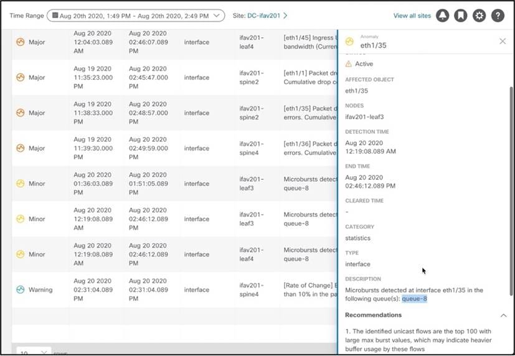This screenshot has height=356, width=515.
Task: Select highlighted queue-8 text in description
Action: pyautogui.click(x=415, y=299)
